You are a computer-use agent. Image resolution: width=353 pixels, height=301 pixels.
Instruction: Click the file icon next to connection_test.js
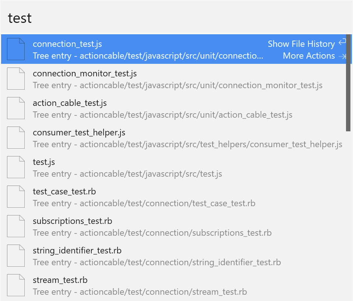coord(16,49)
